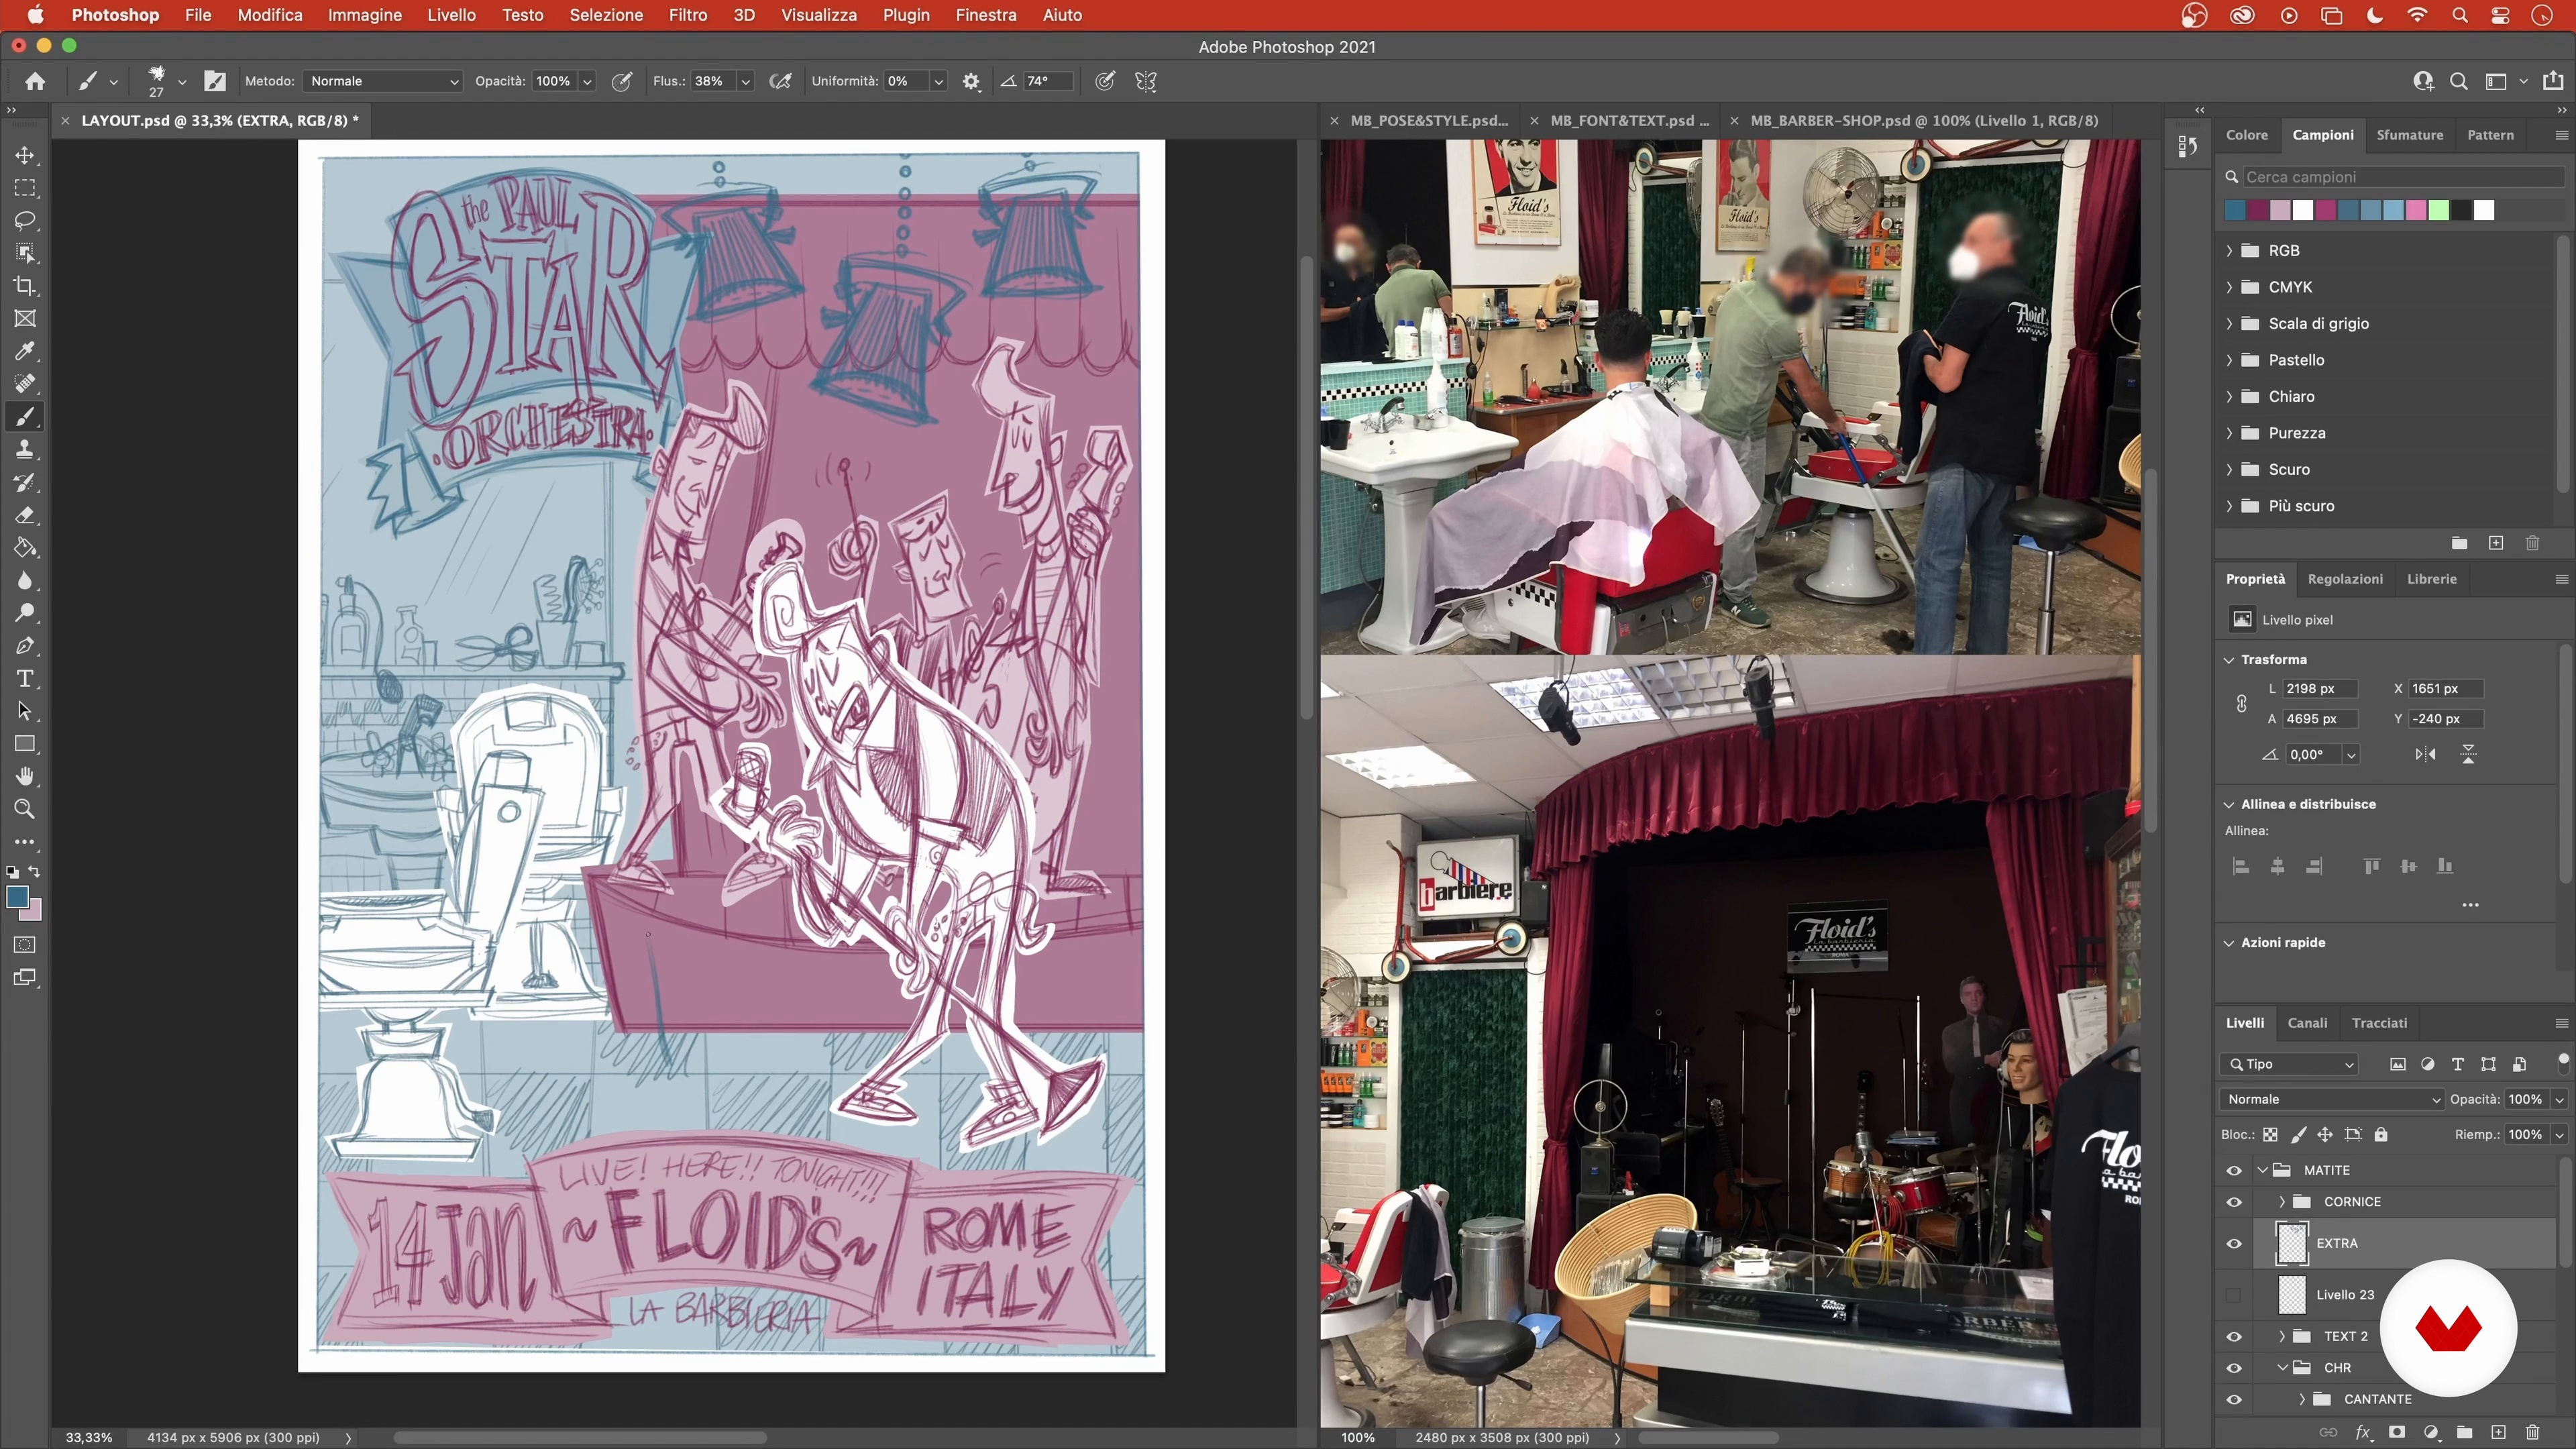This screenshot has height=1449, width=2576.
Task: Switch to the Canali tab
Action: 2307,1023
